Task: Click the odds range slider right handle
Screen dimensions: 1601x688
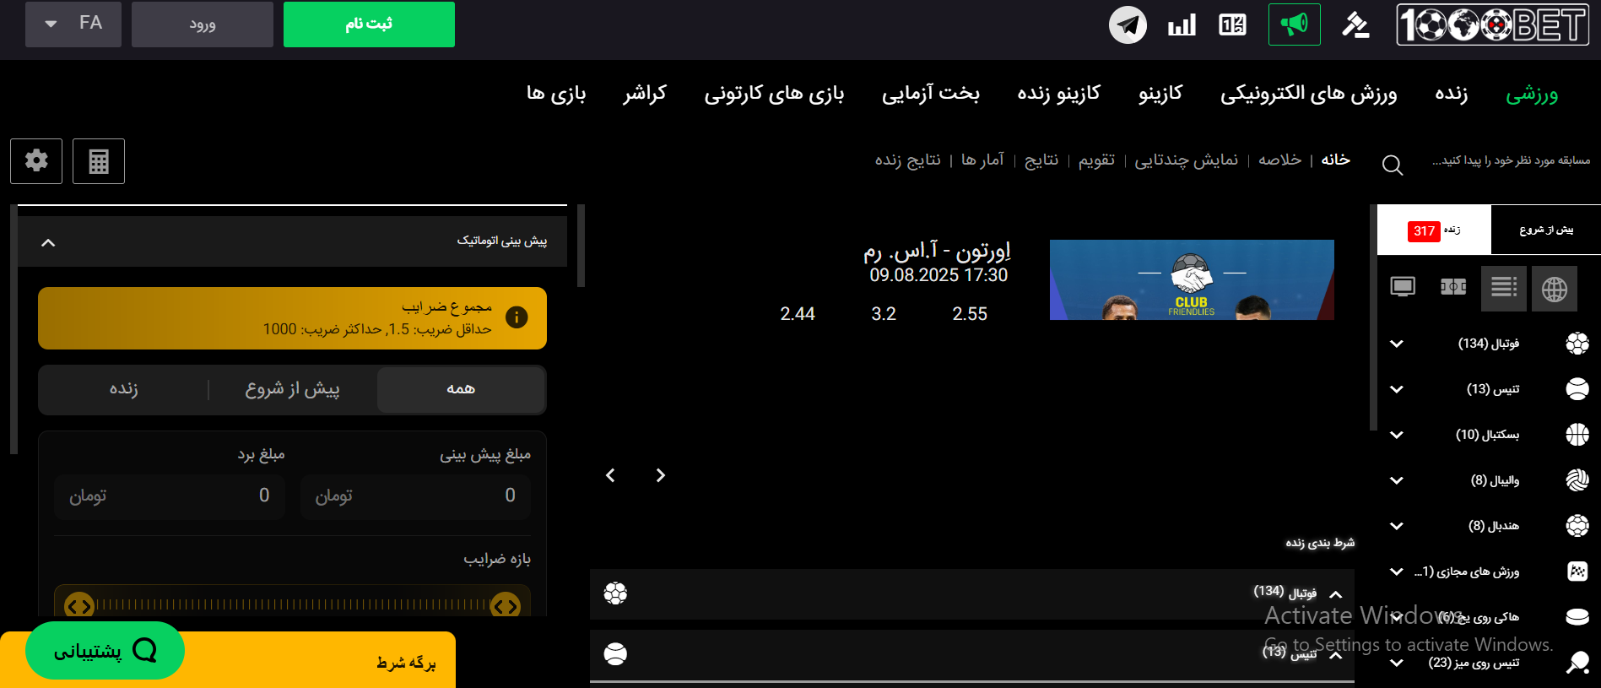Action: tap(506, 605)
